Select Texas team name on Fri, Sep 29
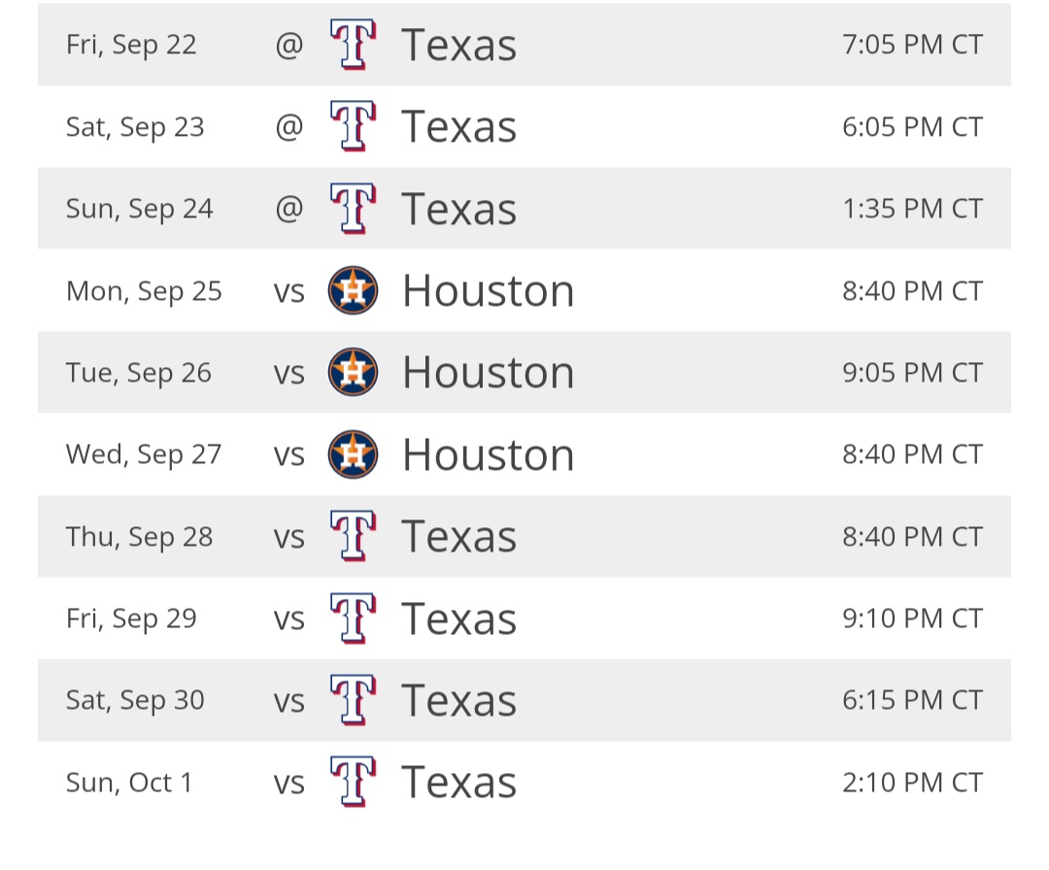The image size is (1049, 870). click(458, 619)
